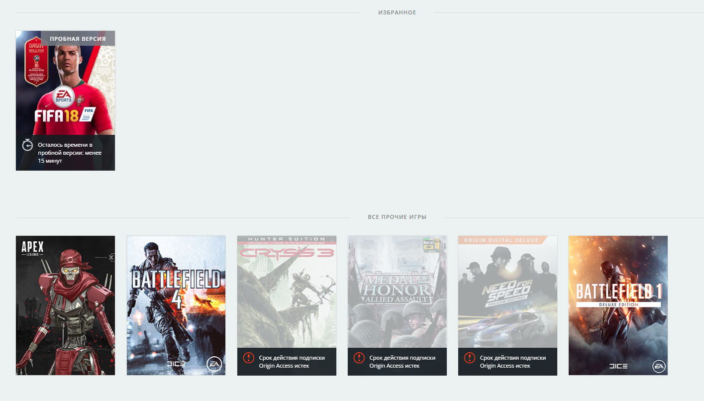704x401 pixels.
Task: Select Need for Speed Deluxe Edition cover
Action: [x=507, y=305]
